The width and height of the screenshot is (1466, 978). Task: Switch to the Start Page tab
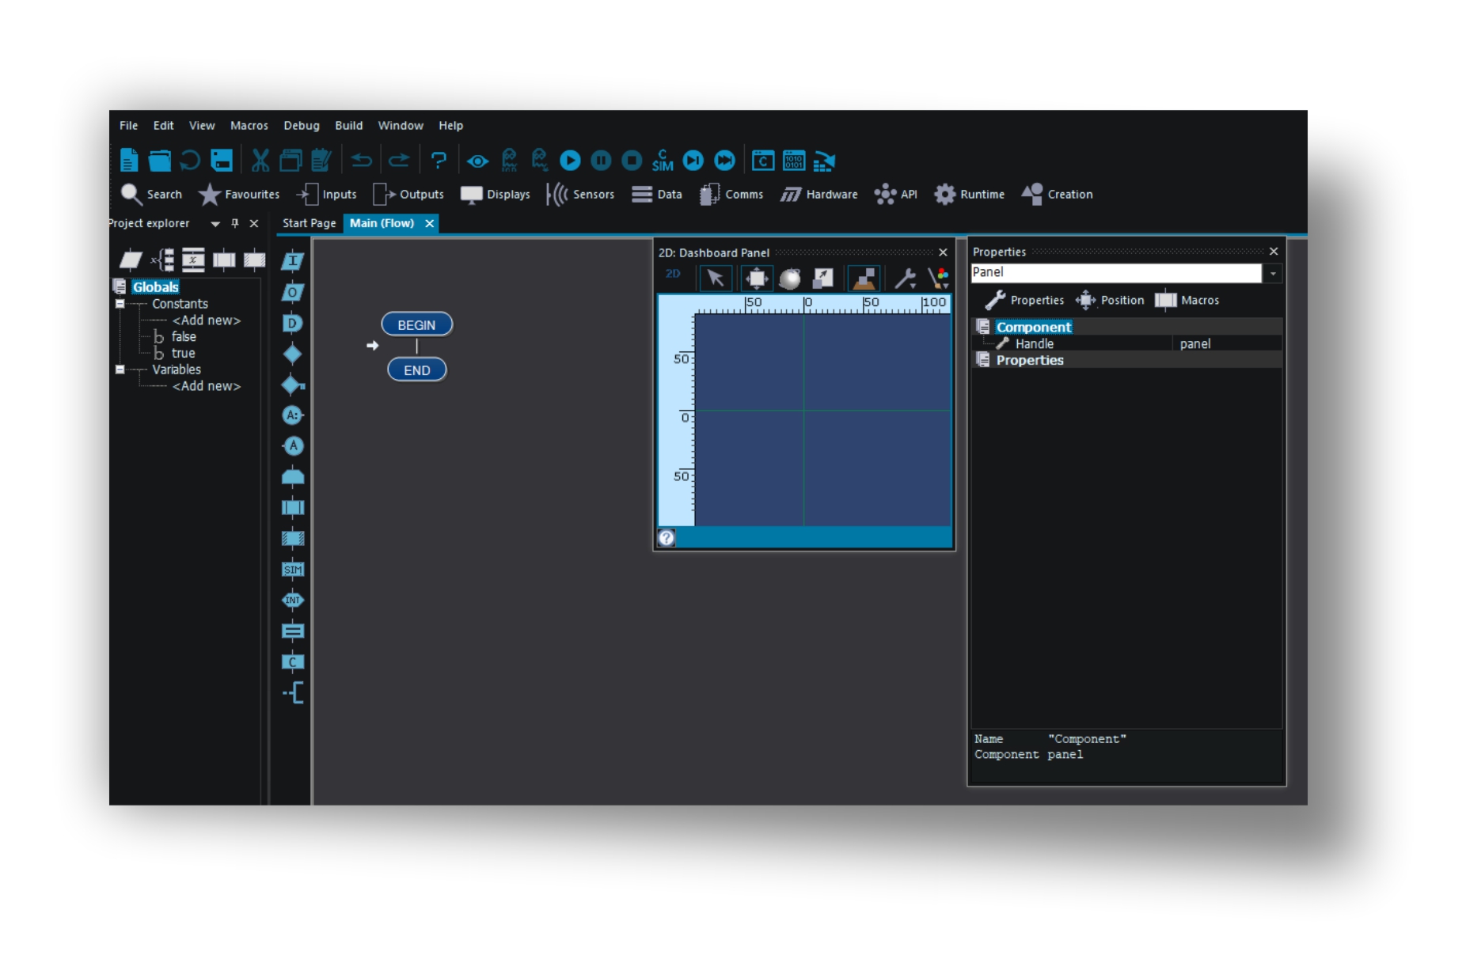(310, 224)
